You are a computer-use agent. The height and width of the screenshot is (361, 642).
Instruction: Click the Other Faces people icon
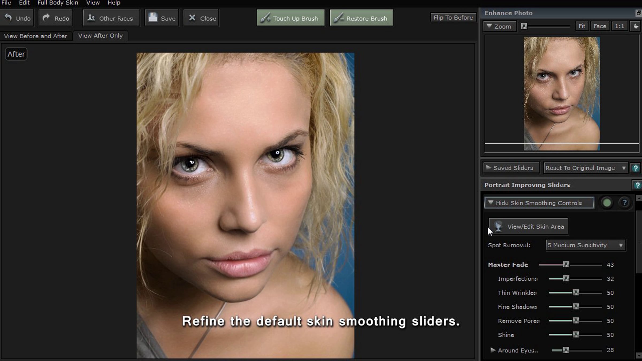[x=91, y=18]
